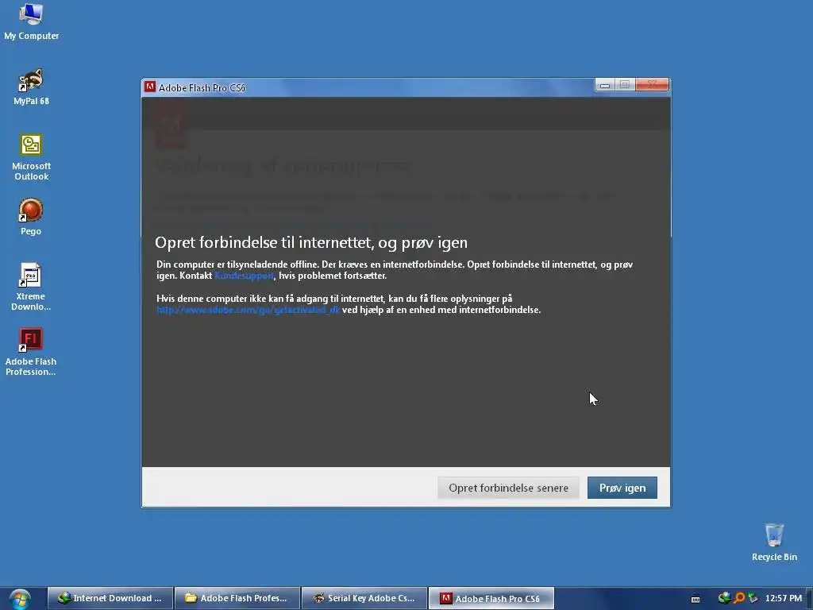Click the globe network tray icon

(x=724, y=598)
